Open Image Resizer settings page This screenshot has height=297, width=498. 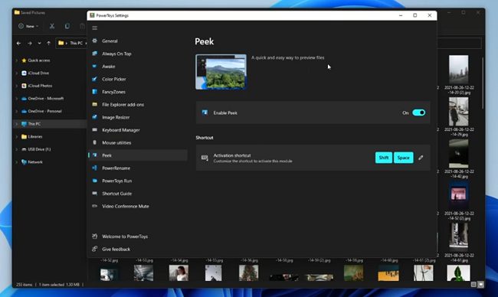point(138,117)
